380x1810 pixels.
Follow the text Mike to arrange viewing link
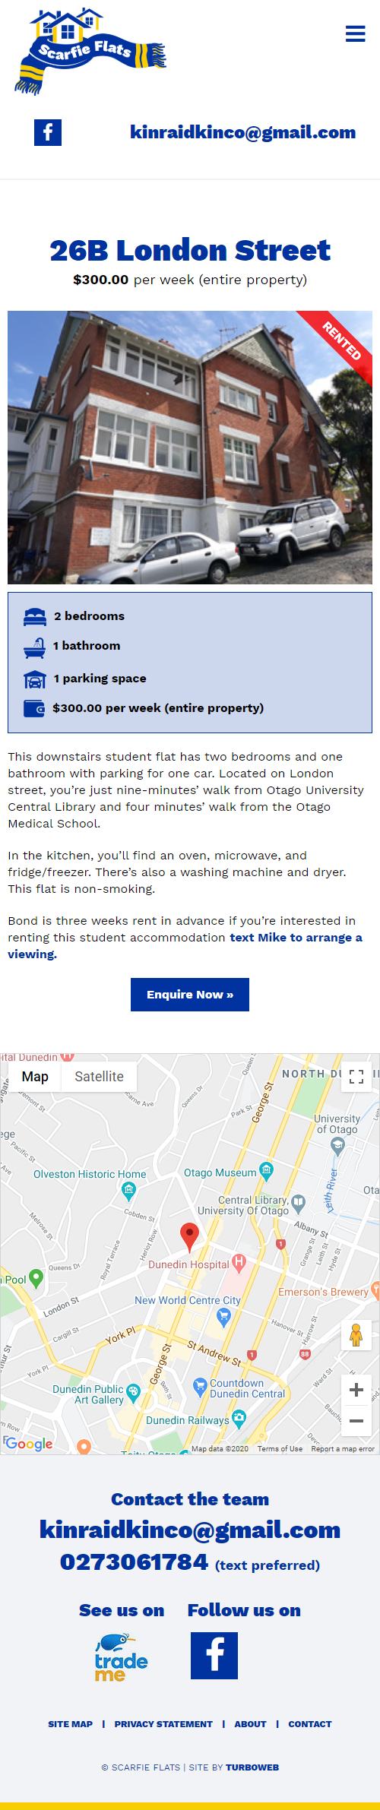coord(185,945)
